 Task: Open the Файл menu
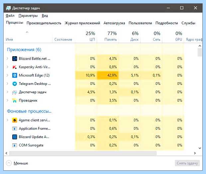pos(10,16)
